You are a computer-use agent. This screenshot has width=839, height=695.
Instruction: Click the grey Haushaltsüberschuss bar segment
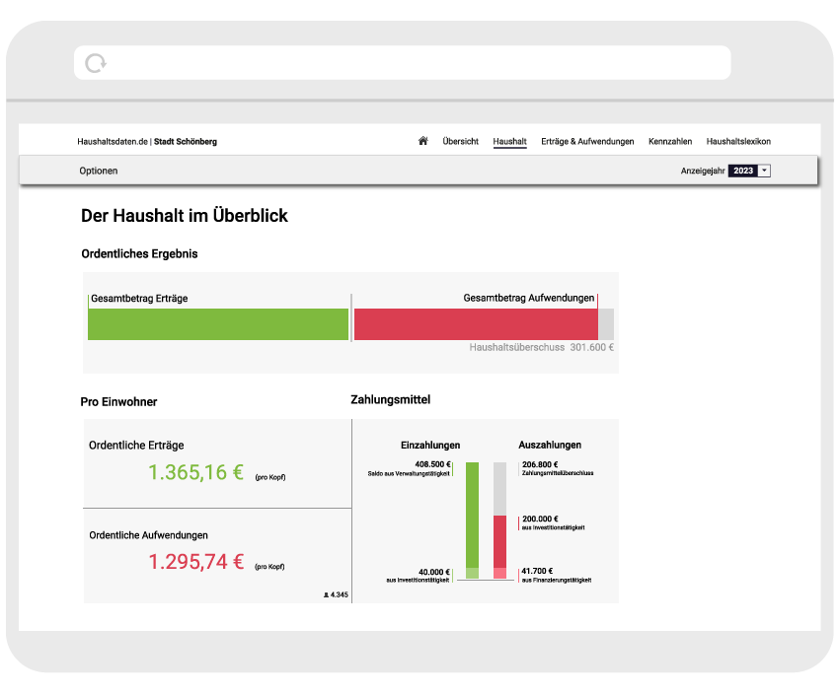(x=606, y=323)
